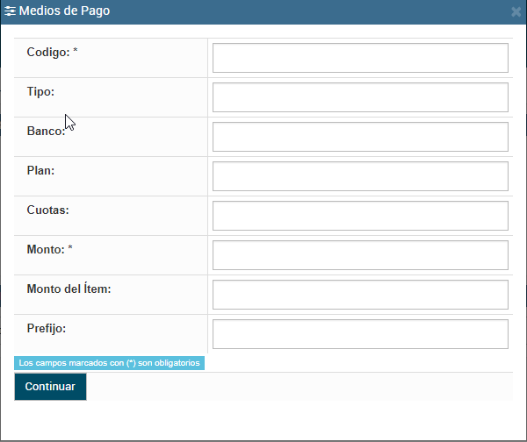Focus the Codigo input field

[360, 58]
